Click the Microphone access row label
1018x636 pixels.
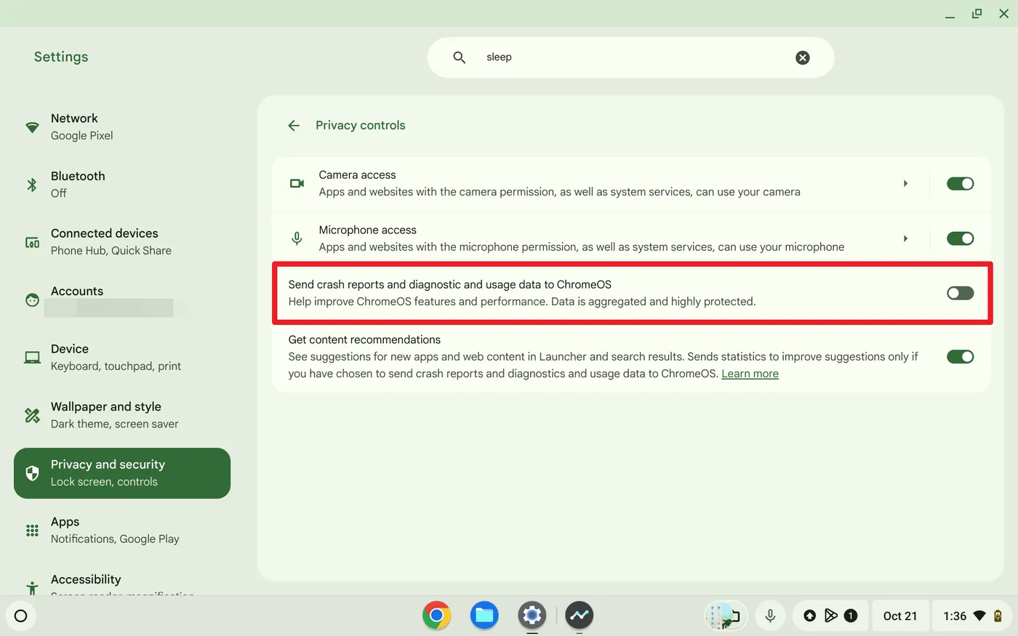pos(367,230)
